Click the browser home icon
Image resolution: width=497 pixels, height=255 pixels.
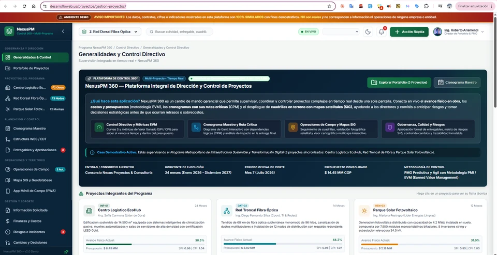tap(34, 6)
